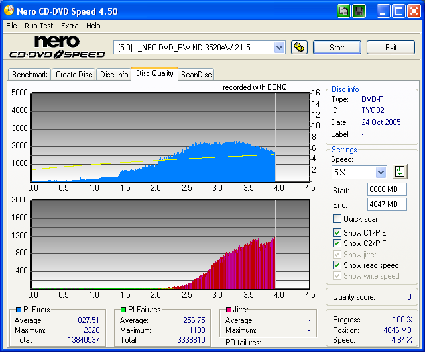Screen dimensions: 425x352
Task: Click the DVD-R disc type value
Action: point(373,99)
